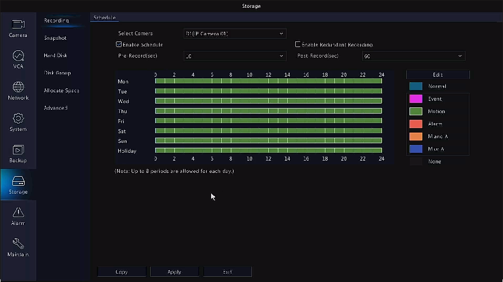Uncheck the Enable Schedule checkbox
This screenshot has height=282, width=503.
point(119,44)
